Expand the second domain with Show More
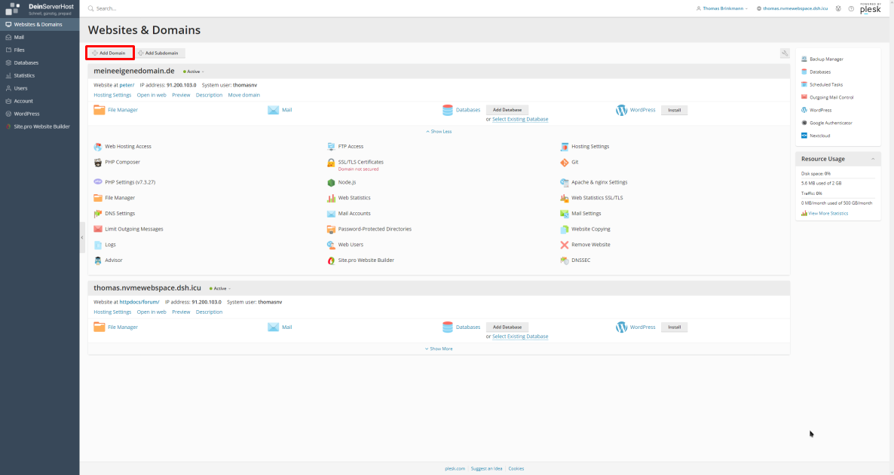This screenshot has height=475, width=894. pyautogui.click(x=439, y=349)
